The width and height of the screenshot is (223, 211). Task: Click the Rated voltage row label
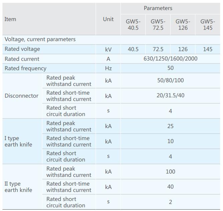coord(22,49)
